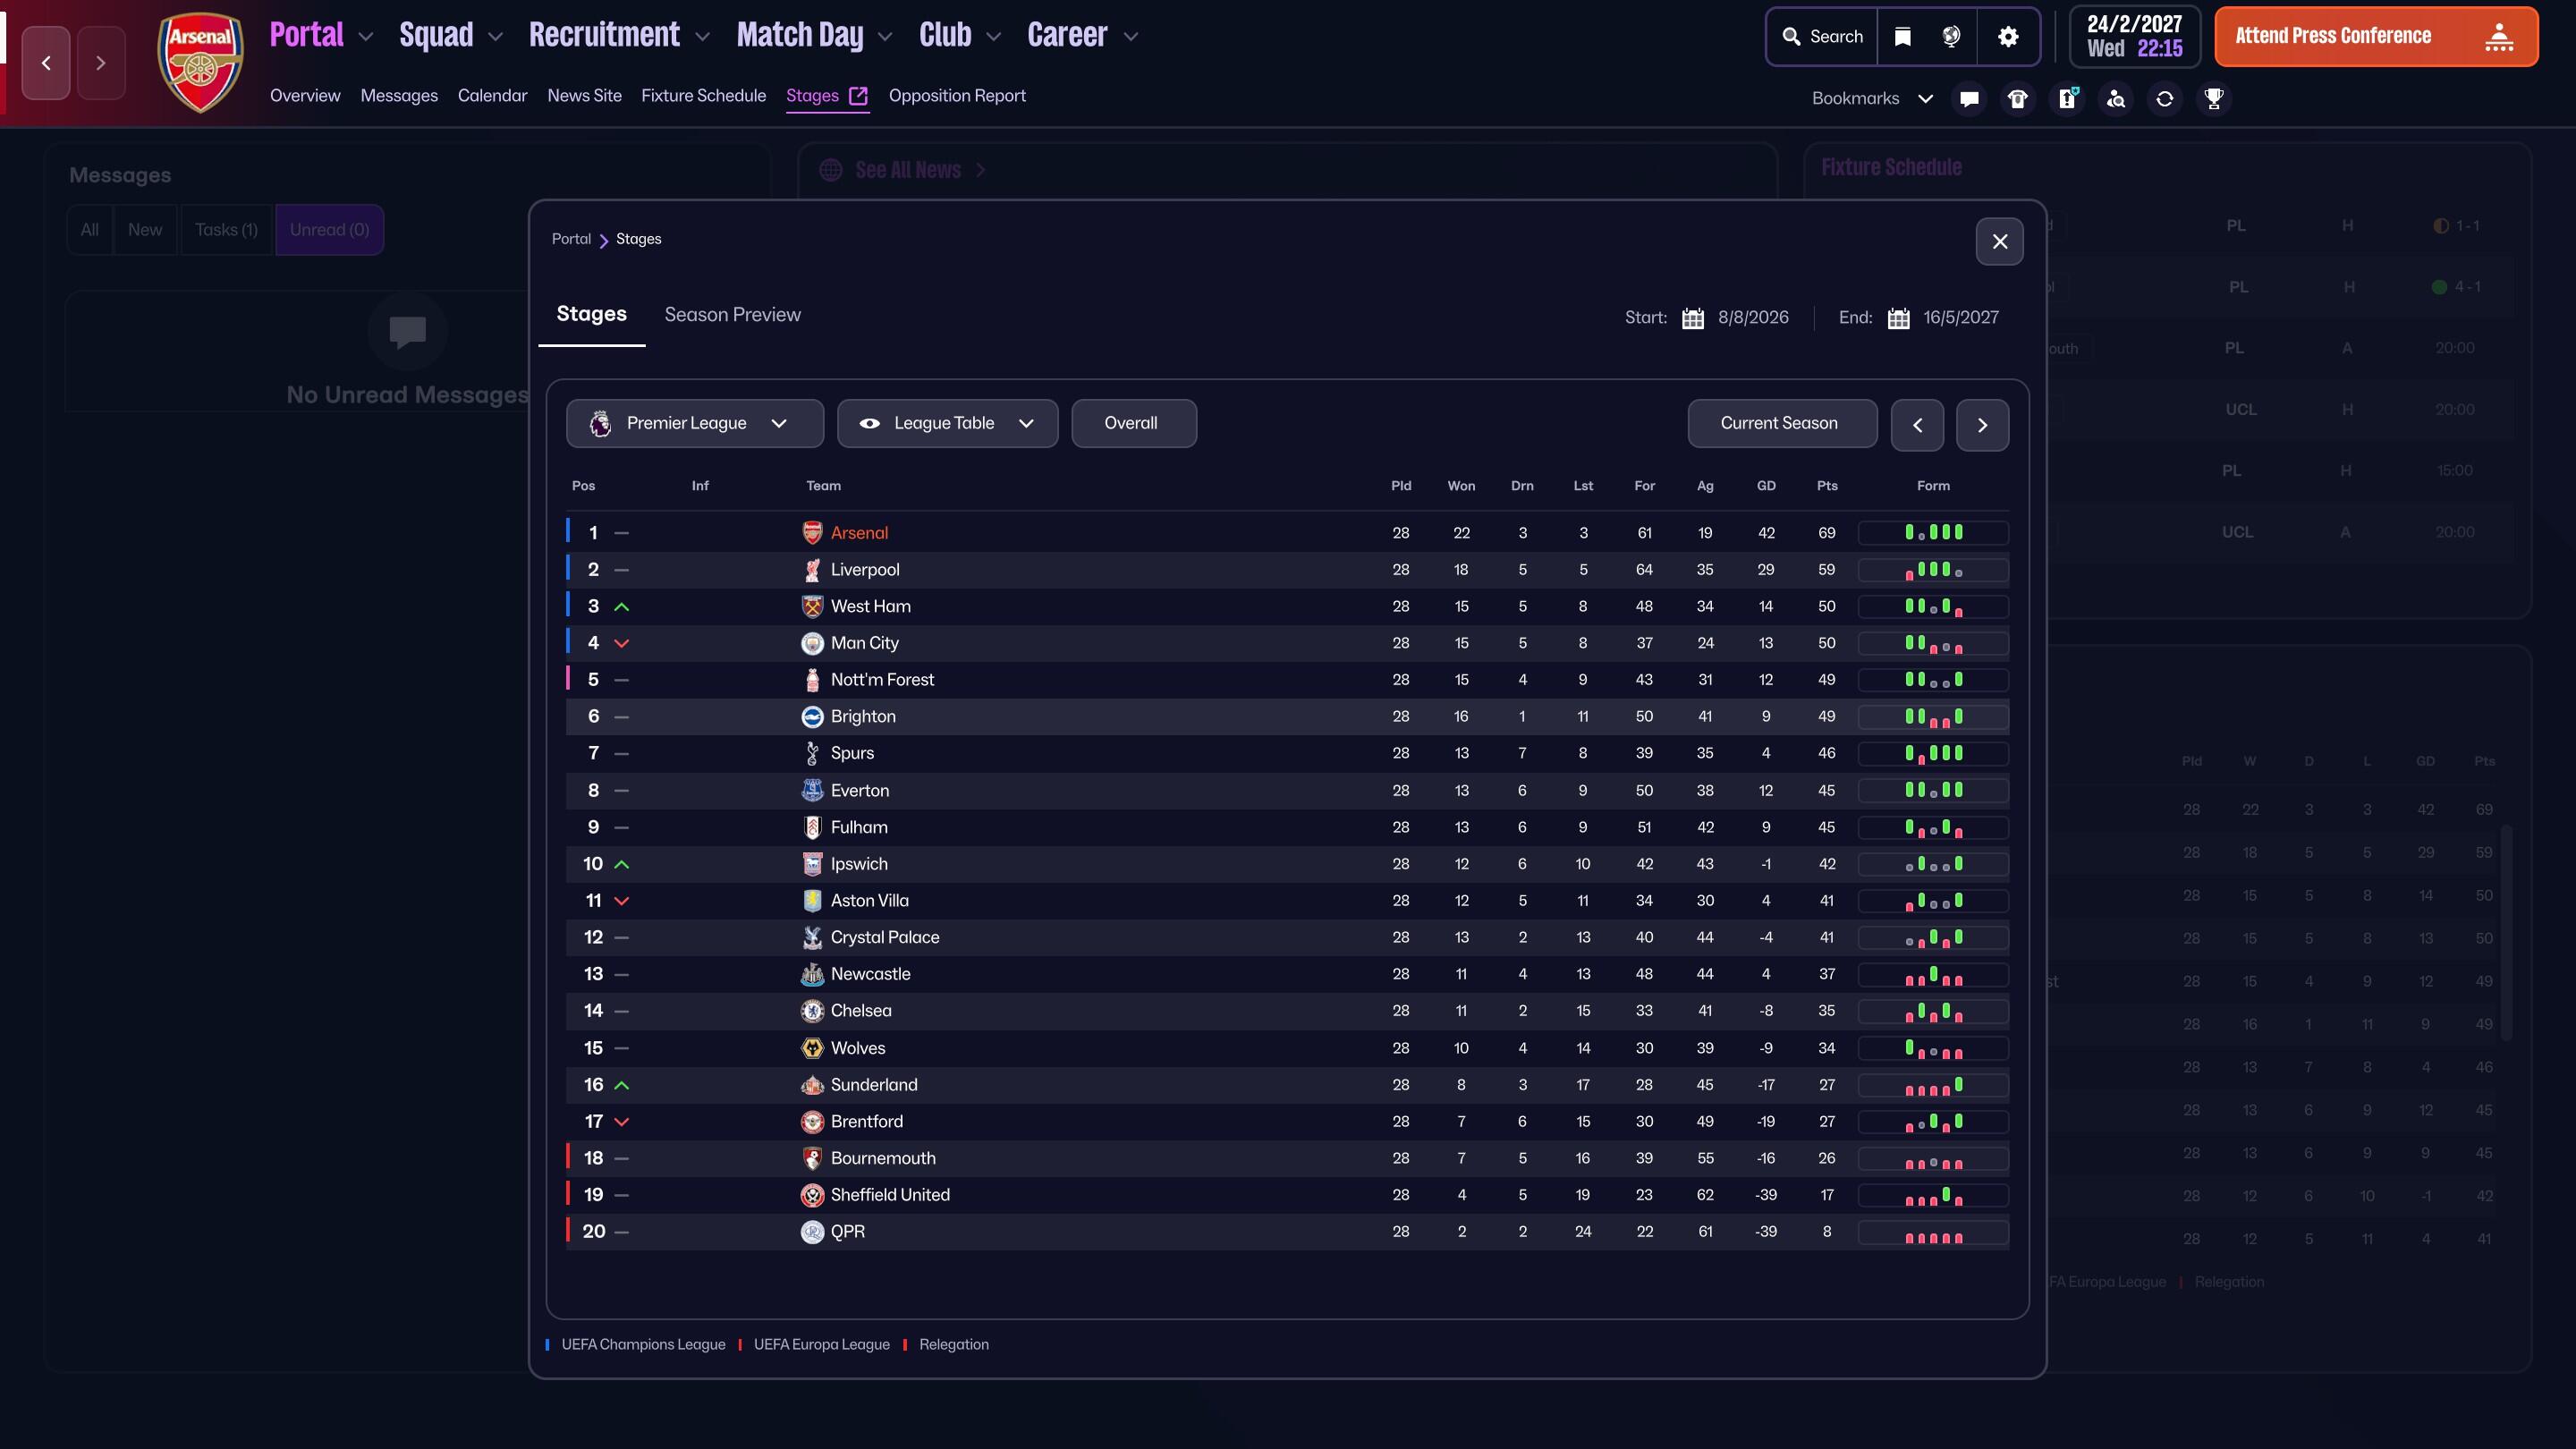Screen dimensions: 2576x1449
Task: Toggle the Overall table filter button
Action: [x=1132, y=423]
